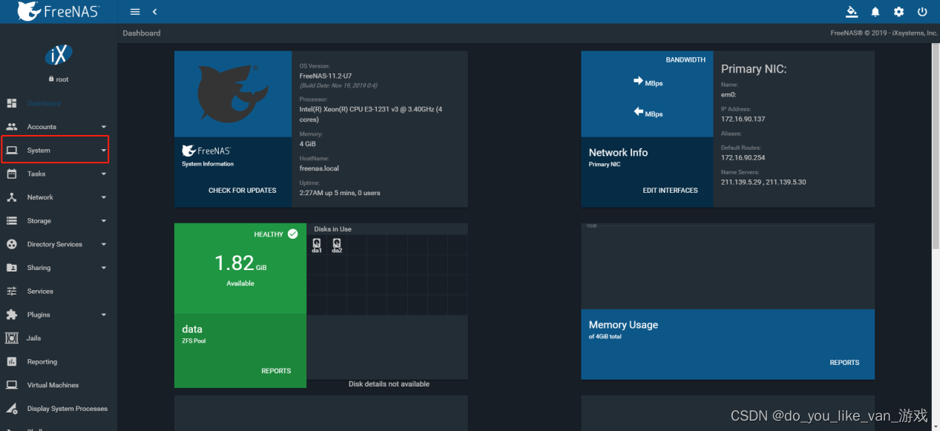The height and width of the screenshot is (431, 940).
Task: Click the Sharing folder icon
Action: click(11, 268)
